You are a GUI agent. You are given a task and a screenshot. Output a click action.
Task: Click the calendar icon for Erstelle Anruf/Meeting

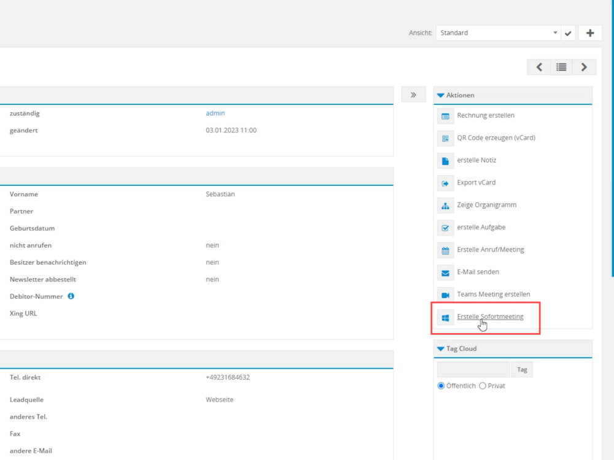[x=445, y=250]
